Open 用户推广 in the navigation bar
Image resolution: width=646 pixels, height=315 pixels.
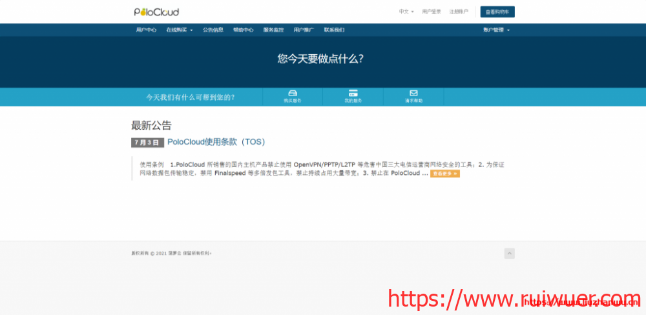pyautogui.click(x=304, y=30)
